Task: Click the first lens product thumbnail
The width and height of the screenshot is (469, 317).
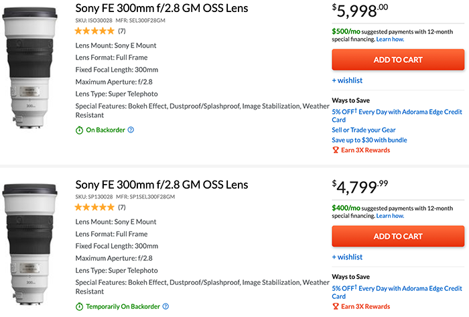Action: tap(33, 67)
